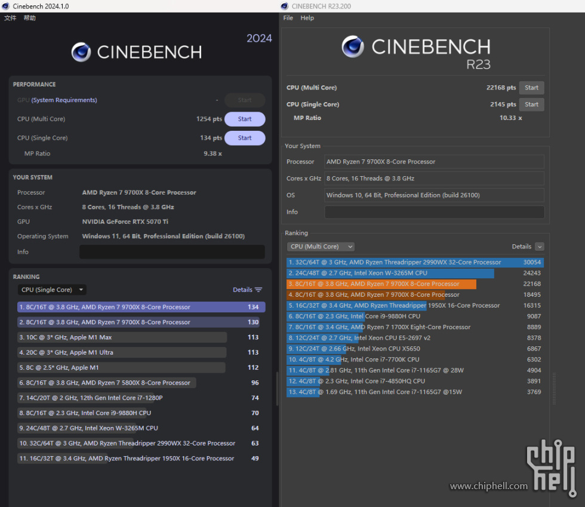Start the CPU (Single Core) test in R23
The image size is (585, 507).
pyautogui.click(x=532, y=105)
